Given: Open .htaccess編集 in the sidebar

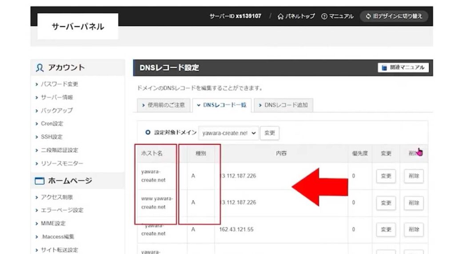Looking at the screenshot, I should point(58,237).
